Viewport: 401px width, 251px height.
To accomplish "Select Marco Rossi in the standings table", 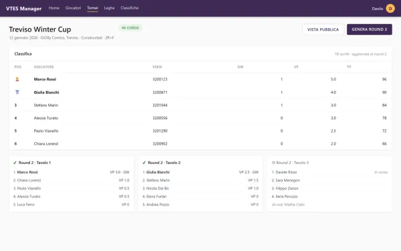I will click(45, 80).
